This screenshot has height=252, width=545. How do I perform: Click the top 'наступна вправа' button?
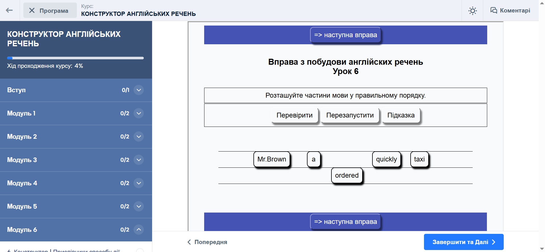coord(345,35)
